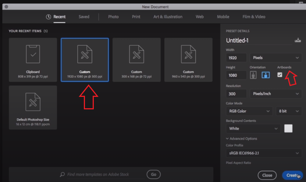The width and height of the screenshot is (306, 182).
Task: Click the Create button
Action: [x=292, y=175]
